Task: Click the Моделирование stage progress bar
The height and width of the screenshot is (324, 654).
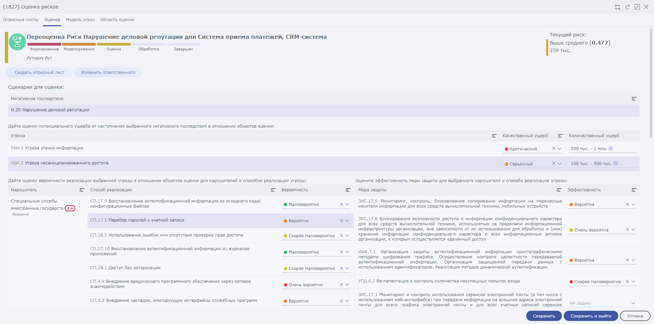Action: pyautogui.click(x=79, y=44)
